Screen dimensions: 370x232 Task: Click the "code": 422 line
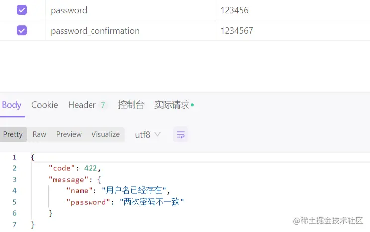click(x=75, y=168)
